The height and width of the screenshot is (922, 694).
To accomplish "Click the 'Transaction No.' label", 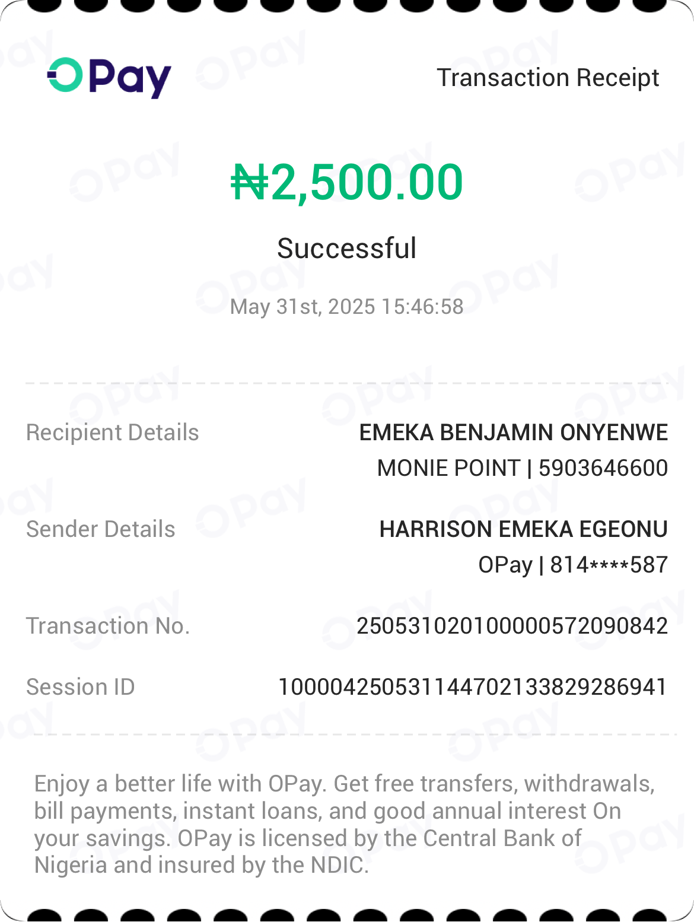I will click(x=107, y=626).
